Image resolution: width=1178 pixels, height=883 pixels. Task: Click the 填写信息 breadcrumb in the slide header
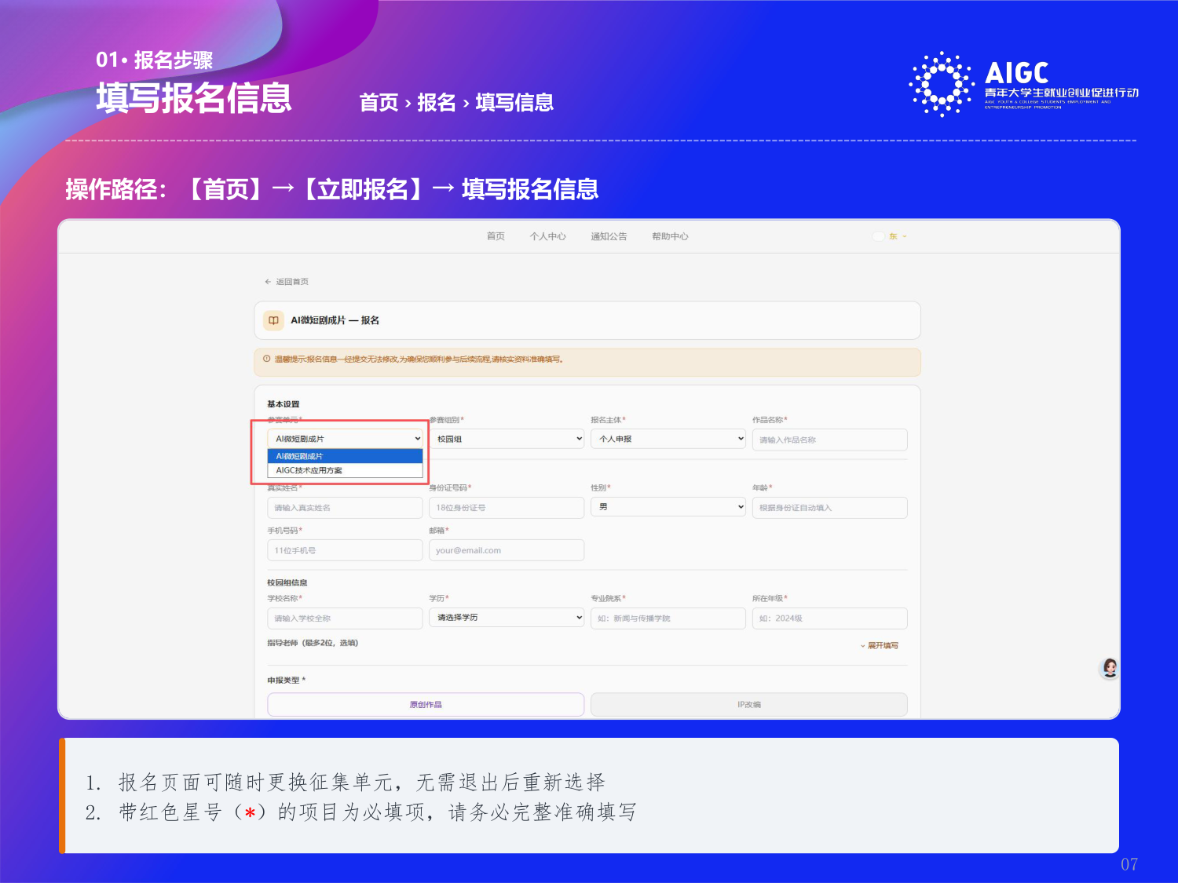(x=514, y=103)
